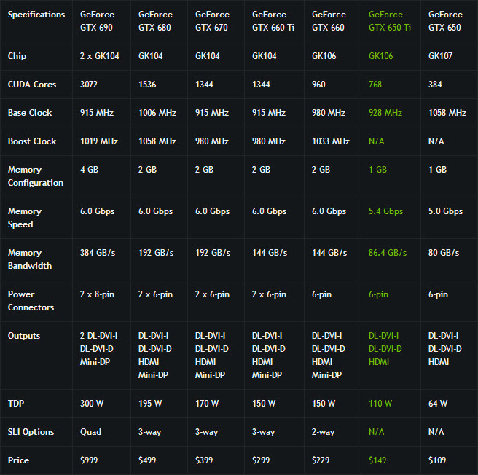Click the 170 W TDP cell

pos(207,404)
